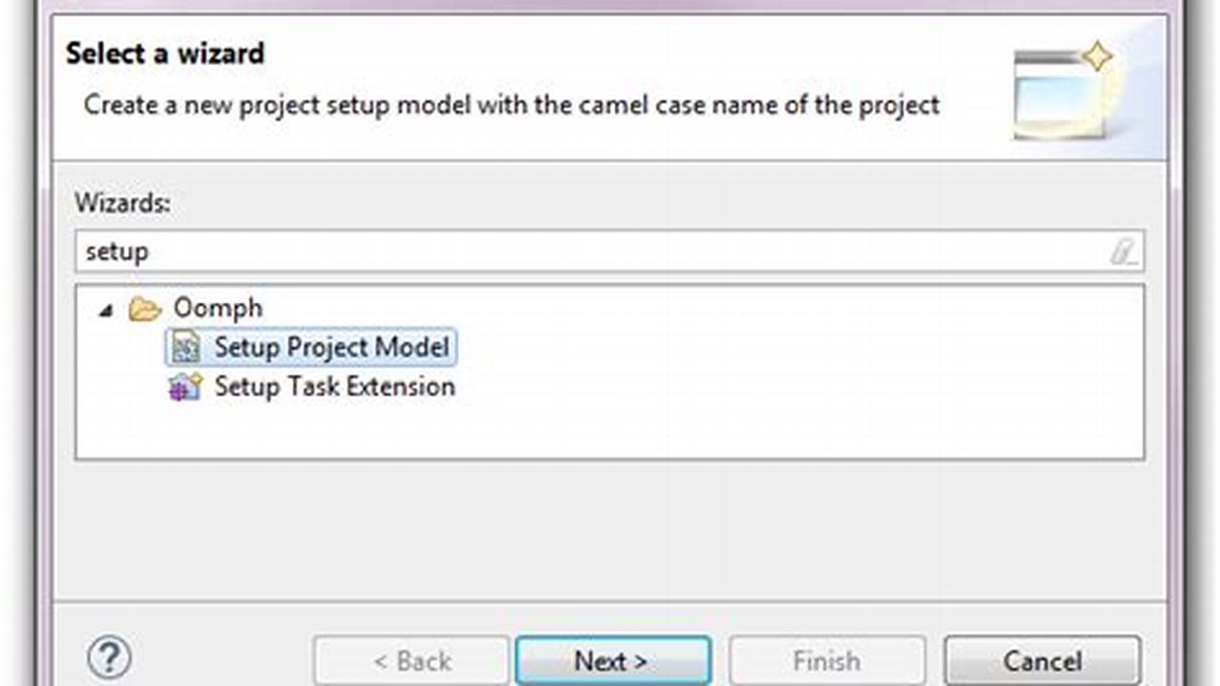Click the Next button
1220x686 pixels.
point(611,660)
